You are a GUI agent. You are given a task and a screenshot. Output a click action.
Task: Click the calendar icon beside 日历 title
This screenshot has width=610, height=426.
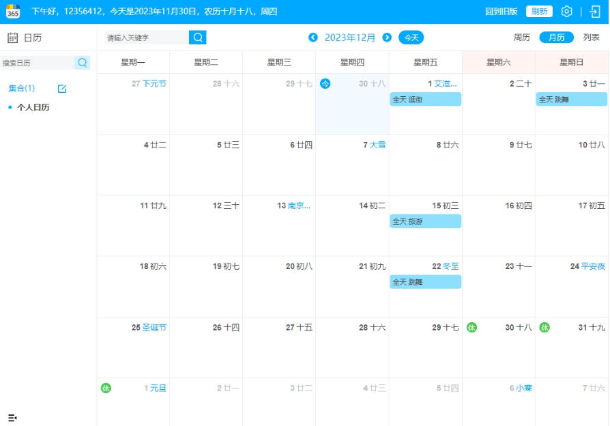click(12, 38)
